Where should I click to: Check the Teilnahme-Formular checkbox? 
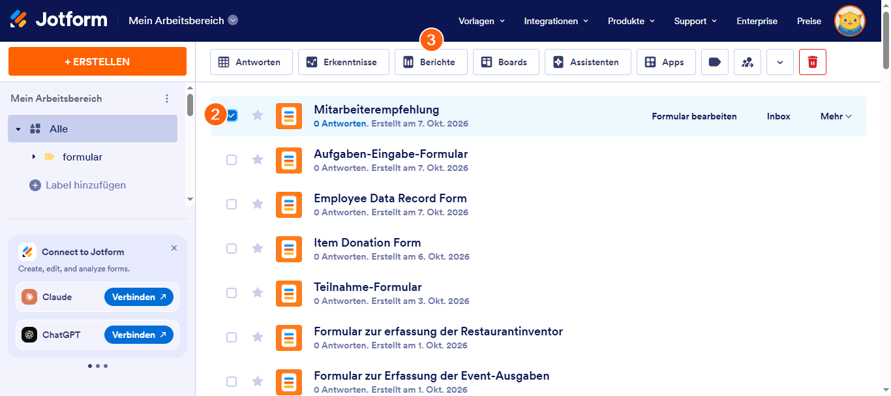pyautogui.click(x=232, y=293)
